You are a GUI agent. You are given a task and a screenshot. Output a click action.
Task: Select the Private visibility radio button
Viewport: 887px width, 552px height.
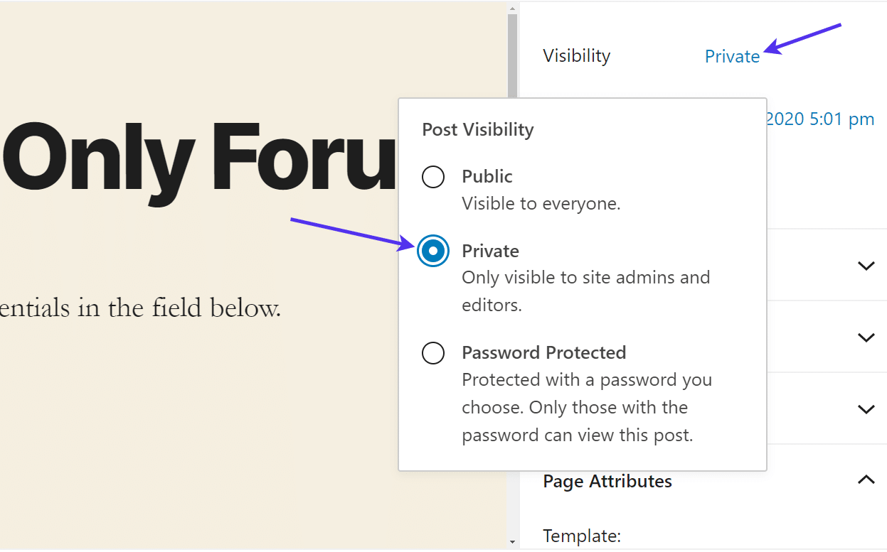pyautogui.click(x=433, y=251)
